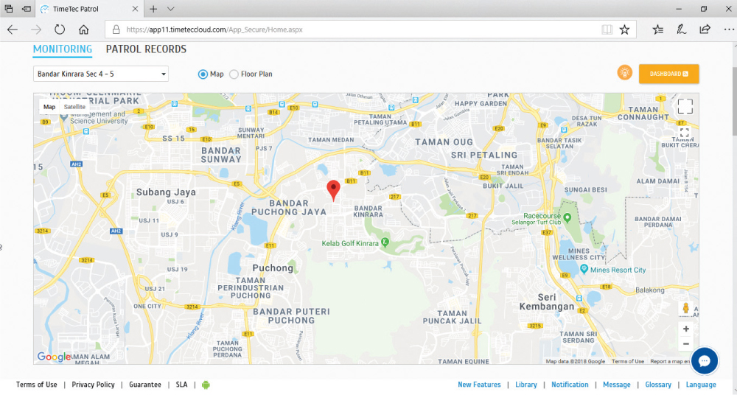Viewport: 737px width, 395px height.
Task: Click the Kelab Golf Kinrara marker
Action: pos(385,242)
